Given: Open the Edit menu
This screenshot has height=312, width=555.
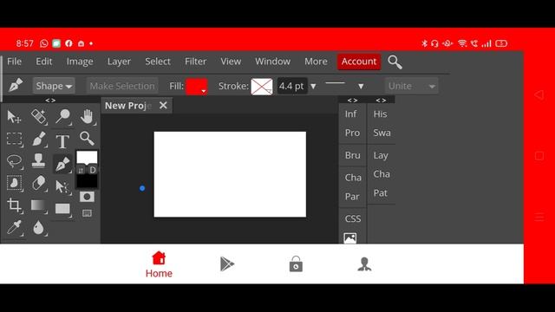Looking at the screenshot, I should tap(44, 62).
